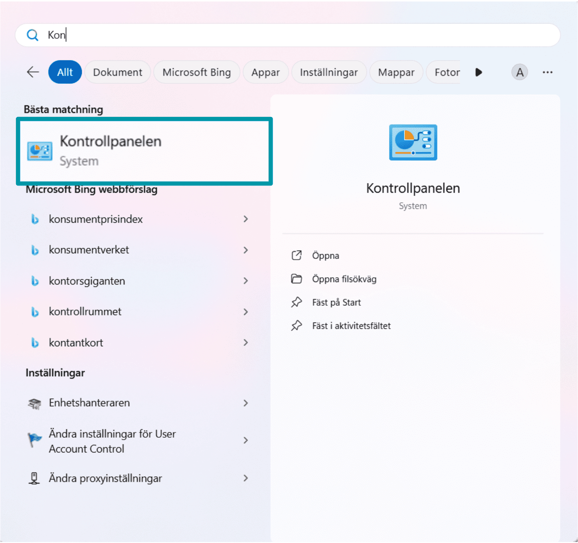The width and height of the screenshot is (578, 543).
Task: Switch to the Appar filter tab
Action: point(265,72)
